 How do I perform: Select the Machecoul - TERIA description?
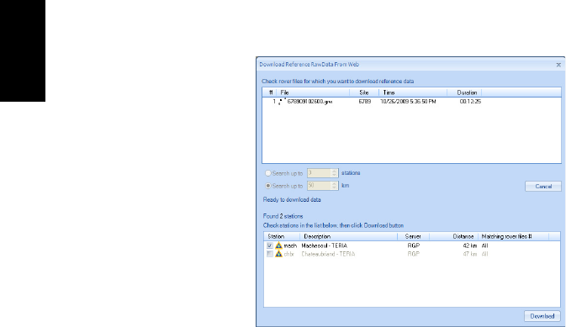pyautogui.click(x=325, y=245)
